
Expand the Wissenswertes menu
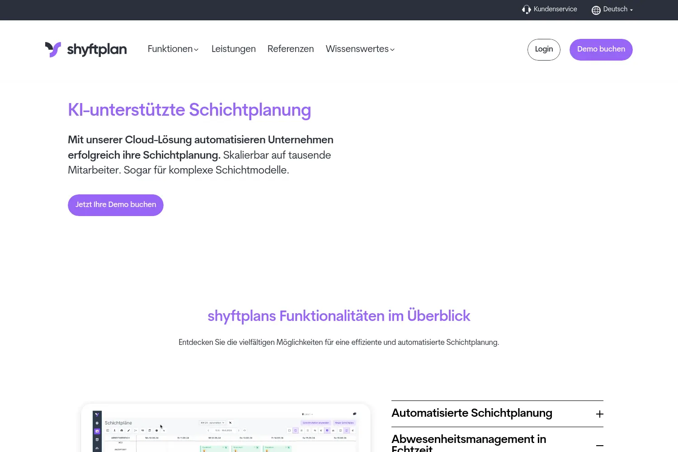pos(360,49)
